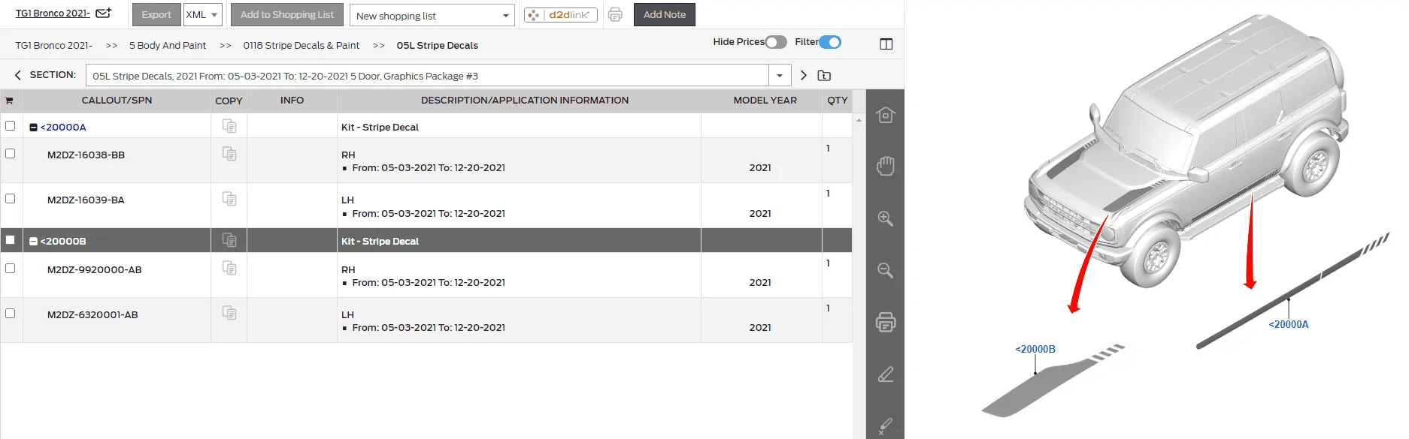Open the TG1 Bronco 2021- title link

[53, 13]
